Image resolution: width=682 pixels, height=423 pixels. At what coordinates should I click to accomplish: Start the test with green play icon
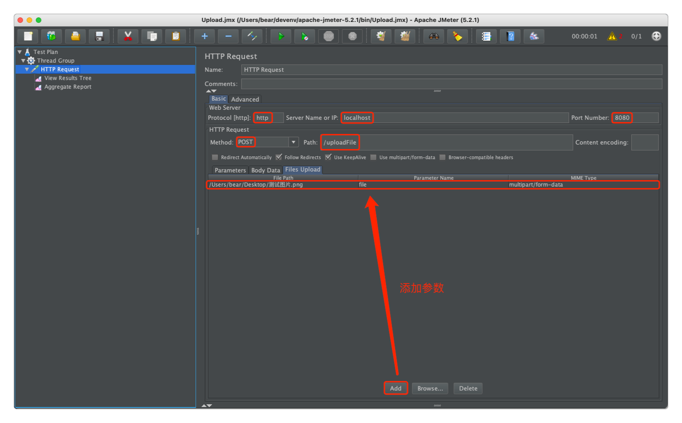click(281, 36)
